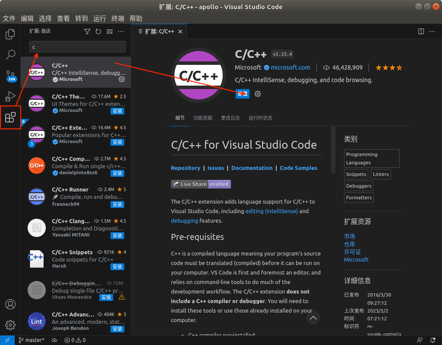
Task: Open the Run and Debug view
Action: (10, 96)
